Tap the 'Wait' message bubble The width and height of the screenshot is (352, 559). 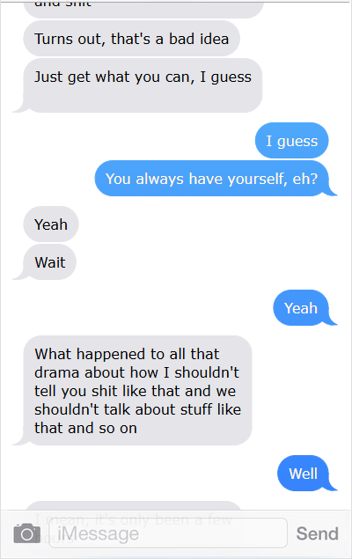pos(50,262)
